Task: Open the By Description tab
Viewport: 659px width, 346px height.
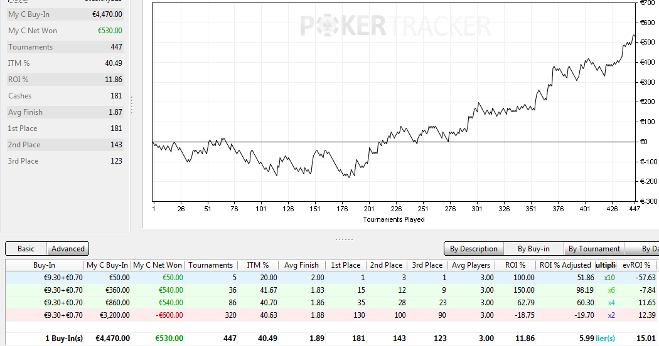Action: 474,249
